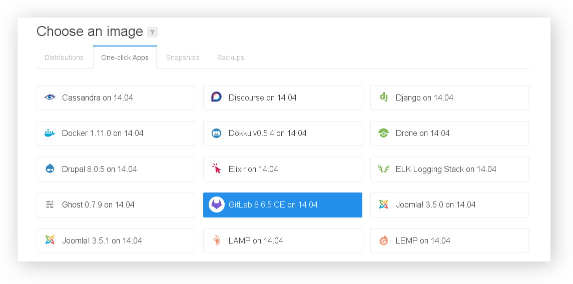Click the Drone logo icon
This screenshot has width=573, height=284.
383,133
